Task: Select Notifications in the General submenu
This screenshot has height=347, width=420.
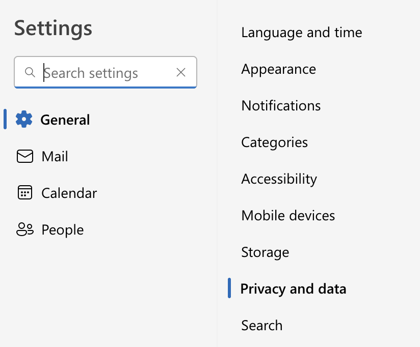Action: [x=281, y=106]
